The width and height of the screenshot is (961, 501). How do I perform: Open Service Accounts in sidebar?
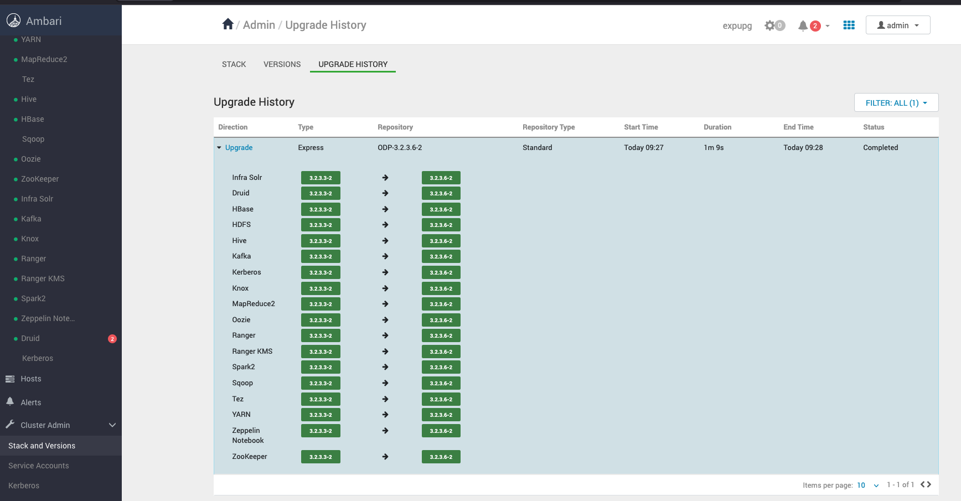pyautogui.click(x=39, y=466)
